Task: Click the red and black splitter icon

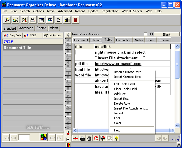Action: 68,145
